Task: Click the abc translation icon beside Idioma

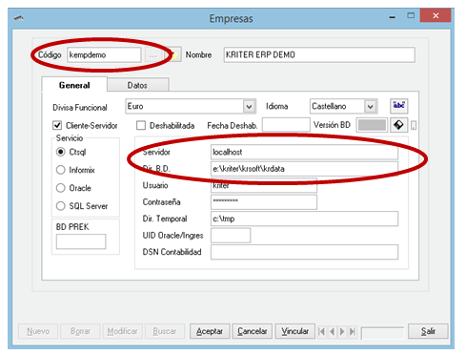Action: point(398,106)
